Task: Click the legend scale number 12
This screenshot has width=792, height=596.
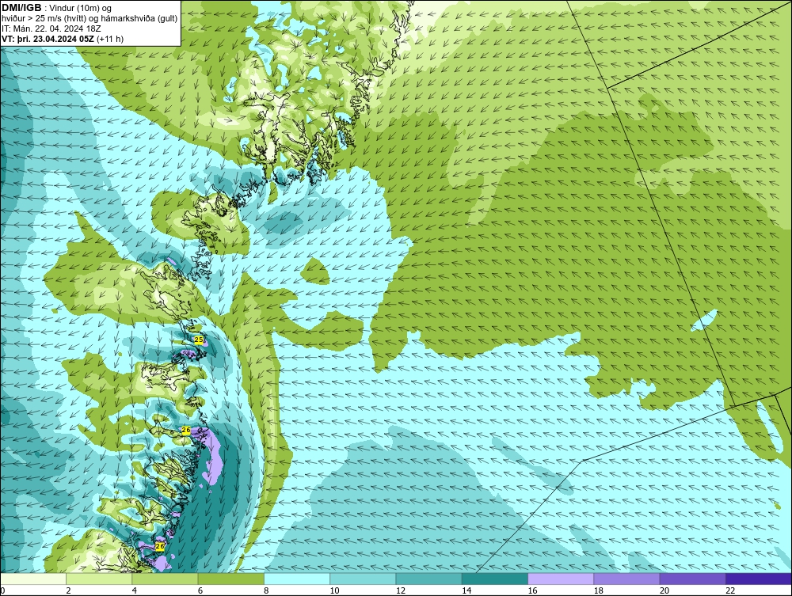Action: click(401, 590)
